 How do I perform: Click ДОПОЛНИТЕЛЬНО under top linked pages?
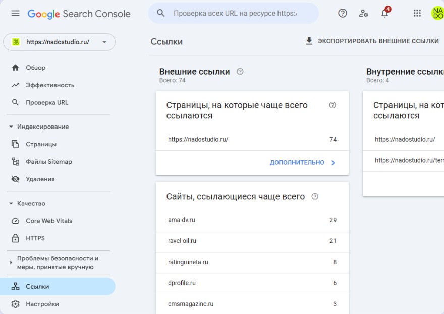point(302,163)
